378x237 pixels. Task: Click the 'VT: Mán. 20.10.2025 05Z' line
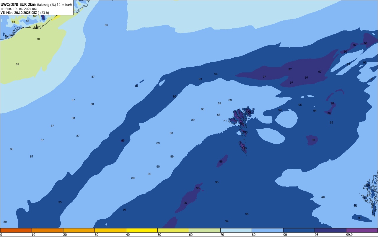pos(19,13)
